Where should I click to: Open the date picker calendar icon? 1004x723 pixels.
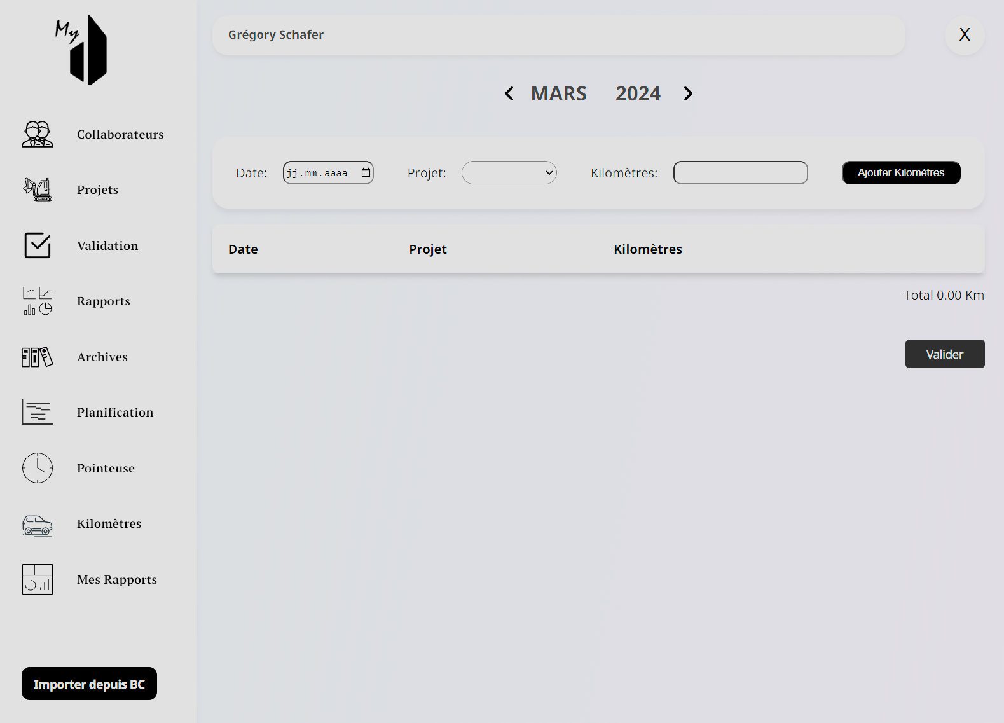(x=366, y=172)
